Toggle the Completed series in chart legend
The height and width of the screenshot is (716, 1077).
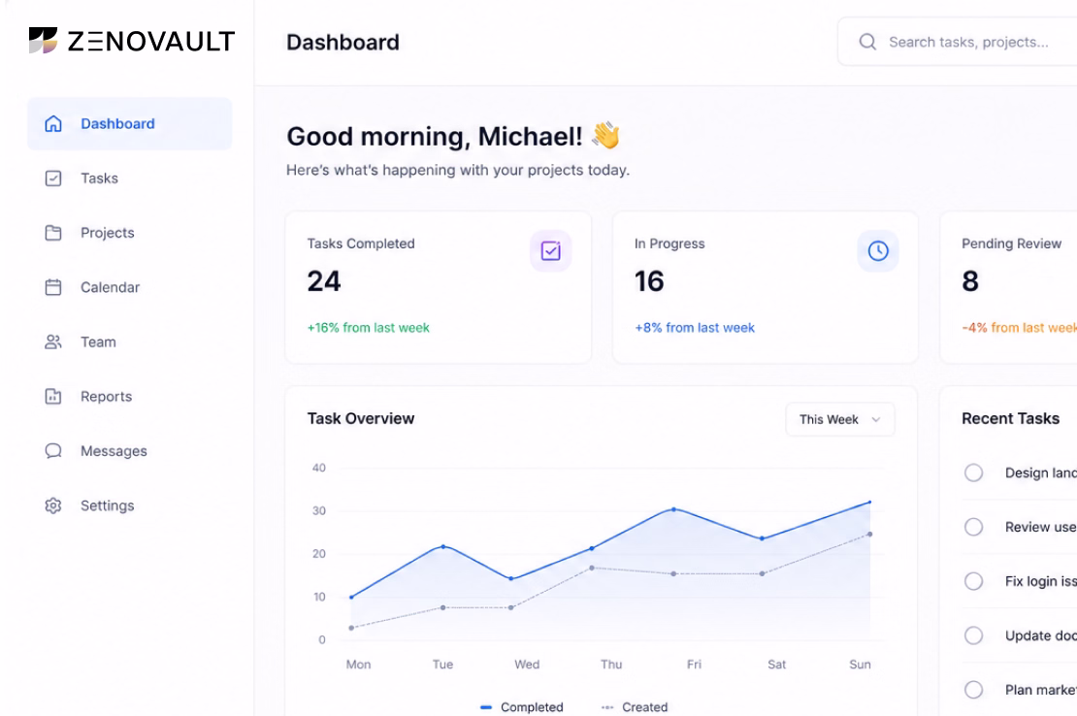(521, 707)
